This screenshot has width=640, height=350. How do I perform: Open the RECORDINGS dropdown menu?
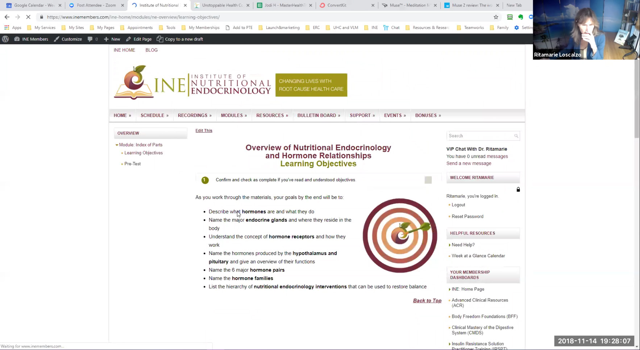pyautogui.click(x=194, y=116)
